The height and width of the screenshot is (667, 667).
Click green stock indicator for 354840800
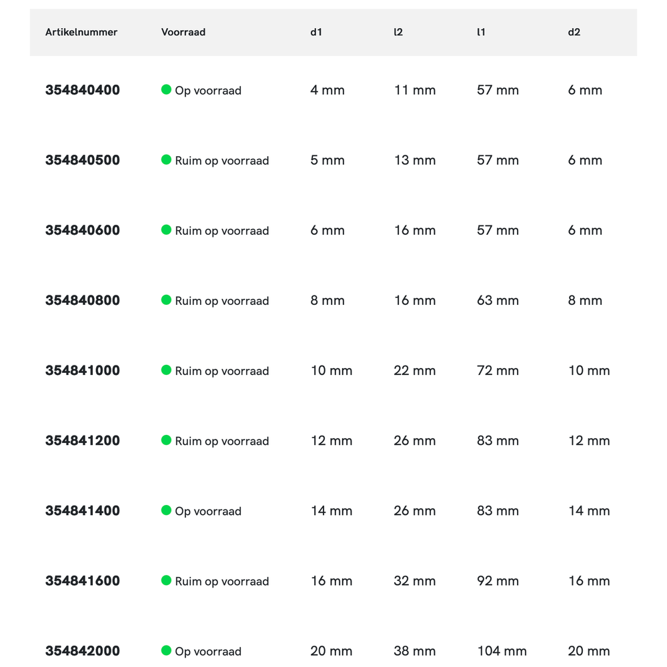tap(167, 299)
